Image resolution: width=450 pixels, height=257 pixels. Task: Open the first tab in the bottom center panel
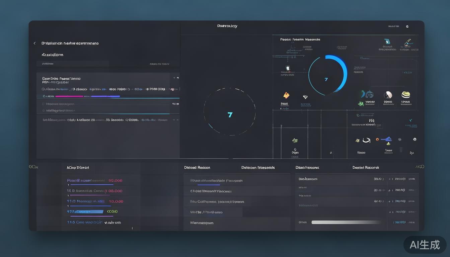[x=197, y=168]
